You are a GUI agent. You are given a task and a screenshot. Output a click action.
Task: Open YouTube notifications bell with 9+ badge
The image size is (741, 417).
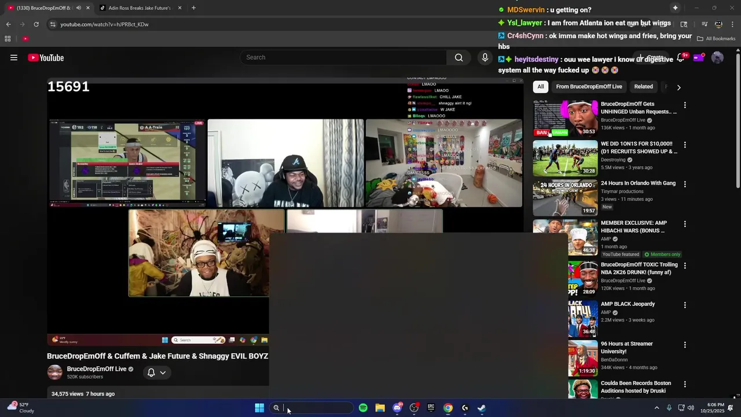tap(681, 57)
